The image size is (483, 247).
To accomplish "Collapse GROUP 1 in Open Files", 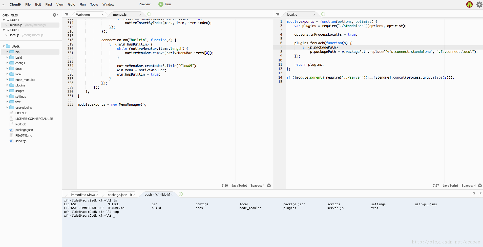I will click(4, 20).
